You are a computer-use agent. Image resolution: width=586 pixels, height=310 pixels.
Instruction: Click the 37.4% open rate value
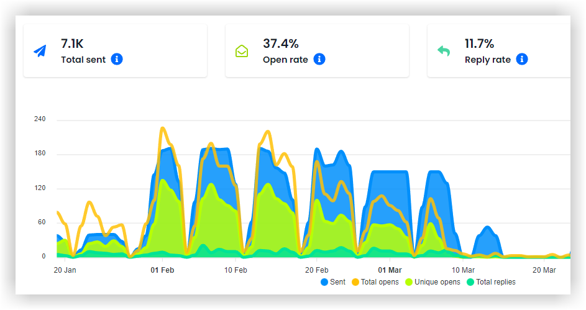281,43
